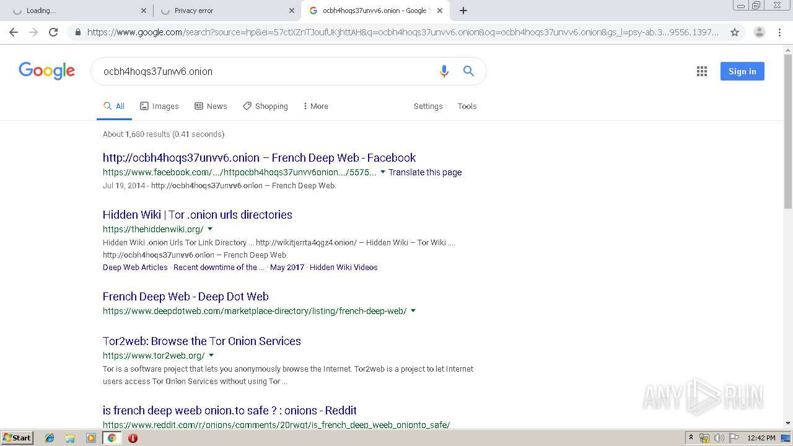This screenshot has width=793, height=446.
Task: Open the Reddit onions result
Action: click(230, 411)
